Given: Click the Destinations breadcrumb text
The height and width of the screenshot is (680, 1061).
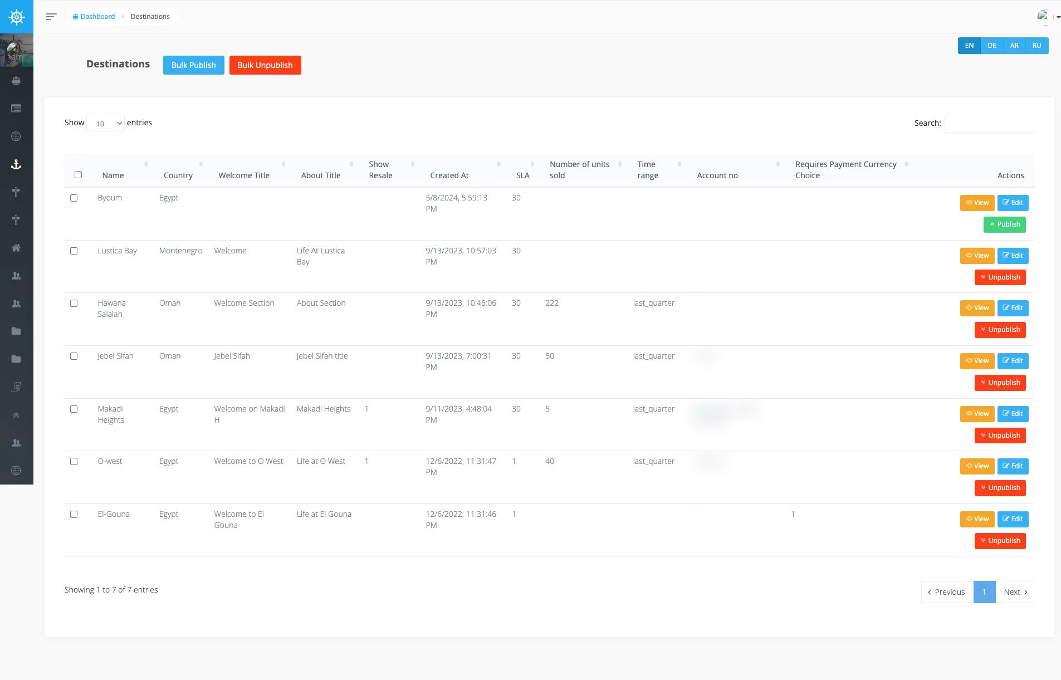Looking at the screenshot, I should (150, 17).
